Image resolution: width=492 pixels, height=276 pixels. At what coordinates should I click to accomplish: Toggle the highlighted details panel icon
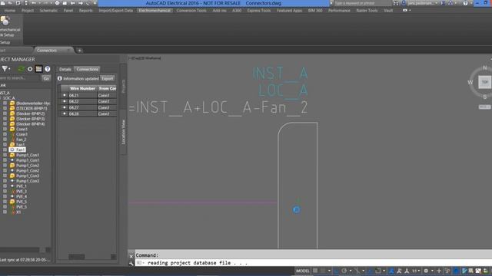click(x=38, y=69)
